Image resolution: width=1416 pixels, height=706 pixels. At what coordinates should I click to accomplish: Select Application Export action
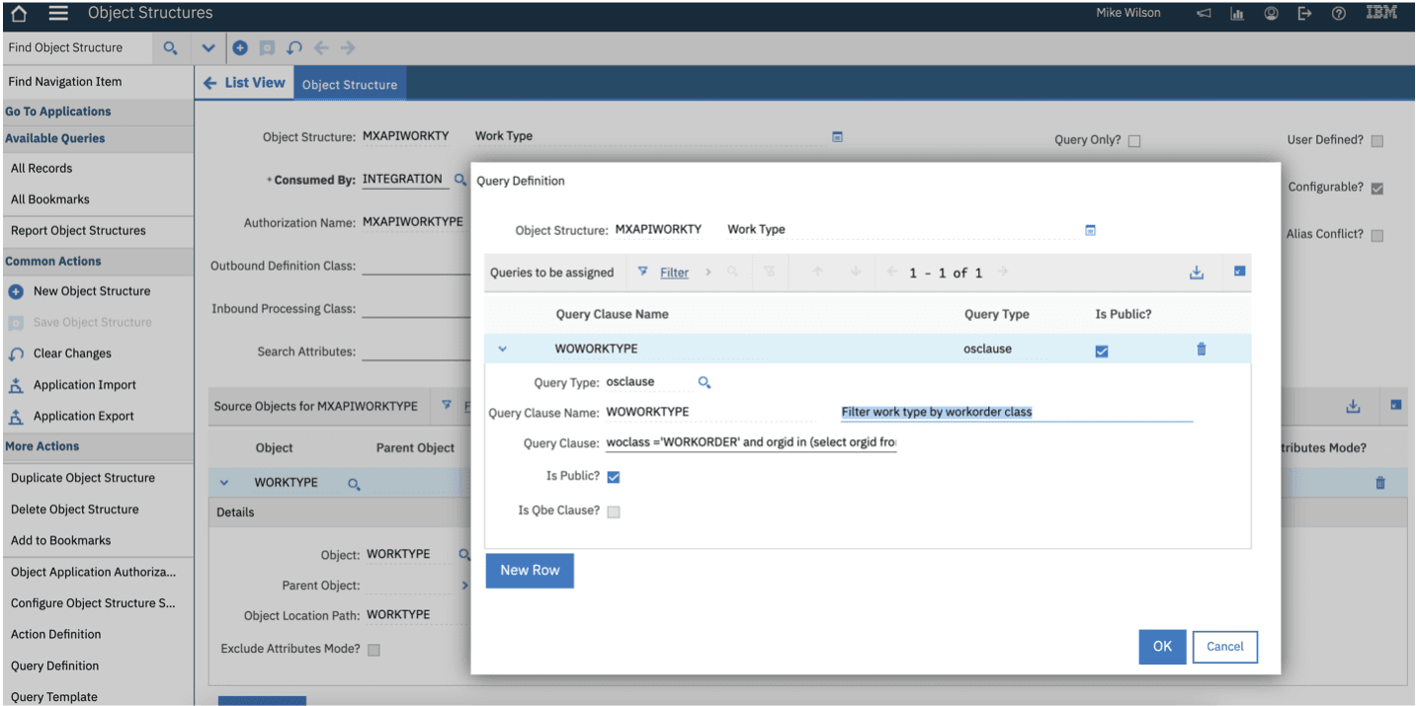[x=84, y=416]
